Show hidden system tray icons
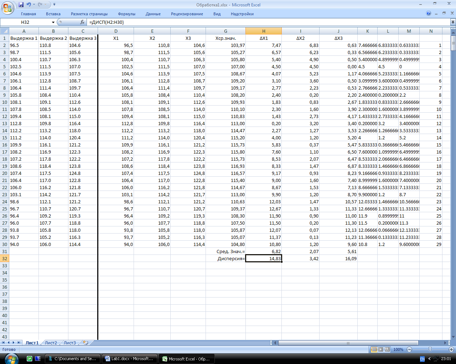Viewport: 456px width, 364px height. pos(429,359)
